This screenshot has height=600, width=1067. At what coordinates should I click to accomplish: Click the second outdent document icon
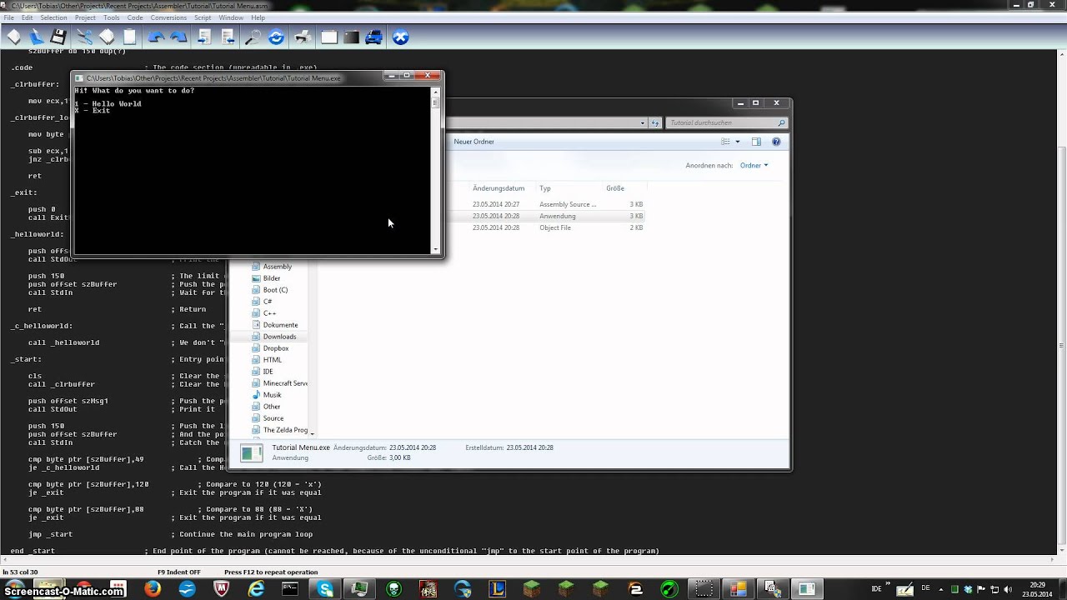(228, 37)
